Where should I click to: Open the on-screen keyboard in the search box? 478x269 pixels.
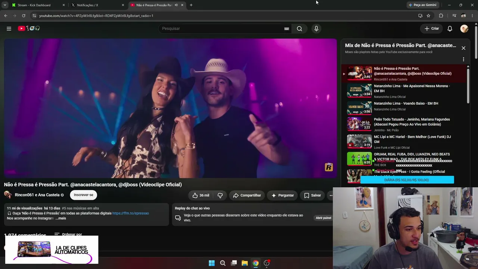coord(286,28)
